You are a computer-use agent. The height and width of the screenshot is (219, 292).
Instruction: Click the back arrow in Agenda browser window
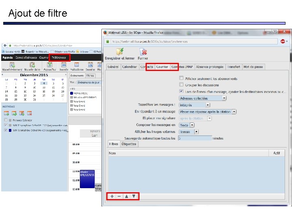[5, 45]
